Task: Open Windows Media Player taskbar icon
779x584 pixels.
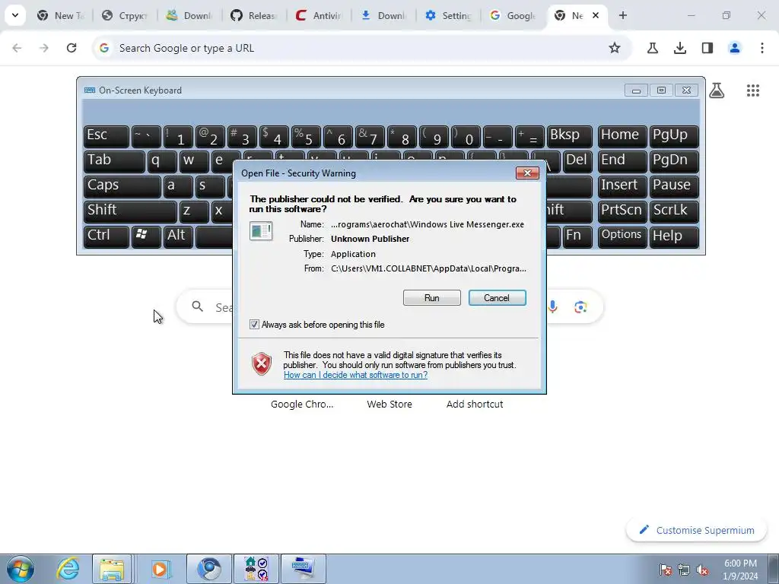Action: tap(160, 569)
